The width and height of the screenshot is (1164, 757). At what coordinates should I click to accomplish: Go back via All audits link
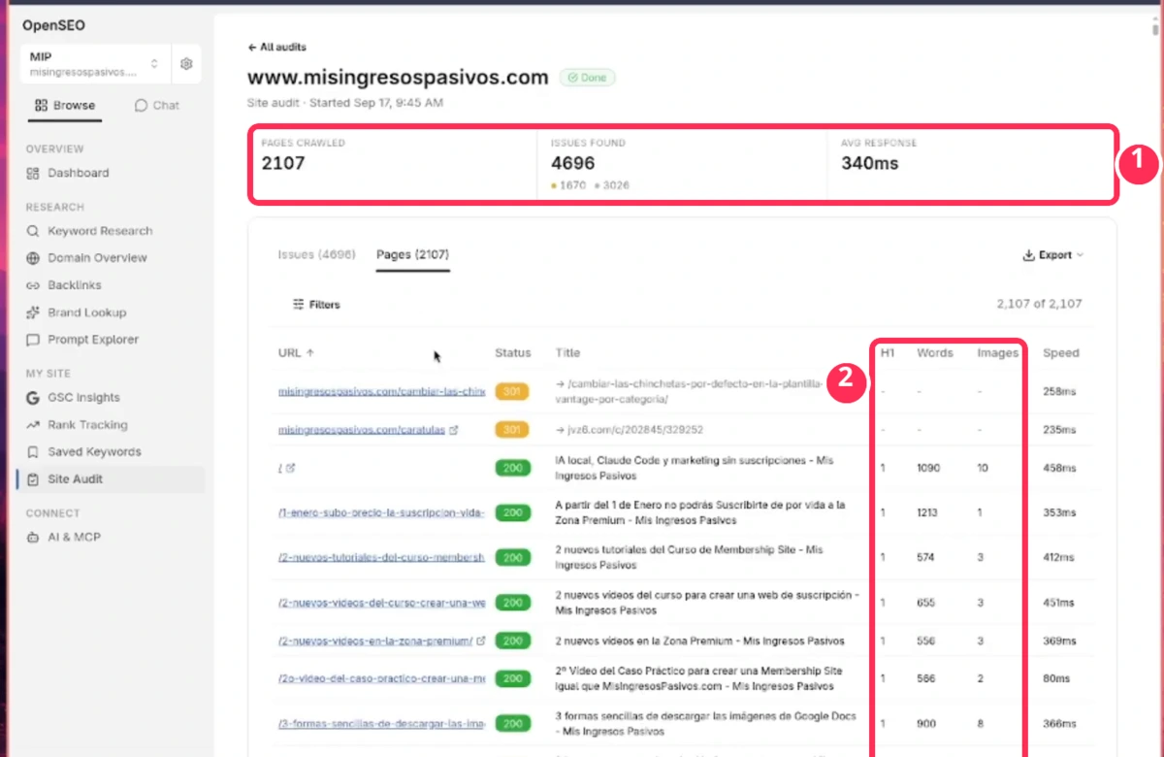click(x=277, y=47)
